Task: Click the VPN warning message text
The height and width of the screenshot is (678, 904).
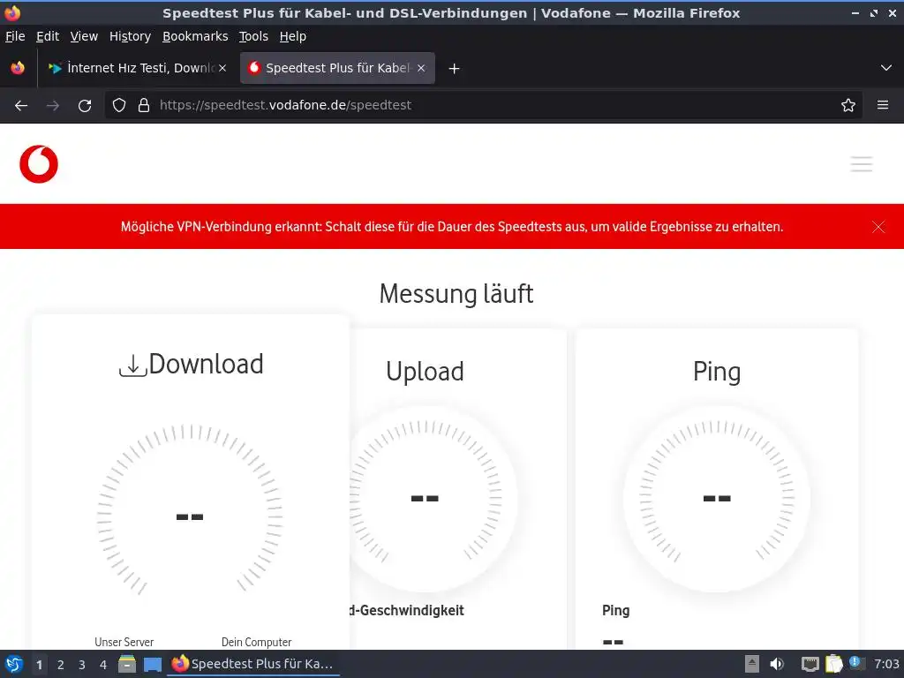Action: (452, 227)
